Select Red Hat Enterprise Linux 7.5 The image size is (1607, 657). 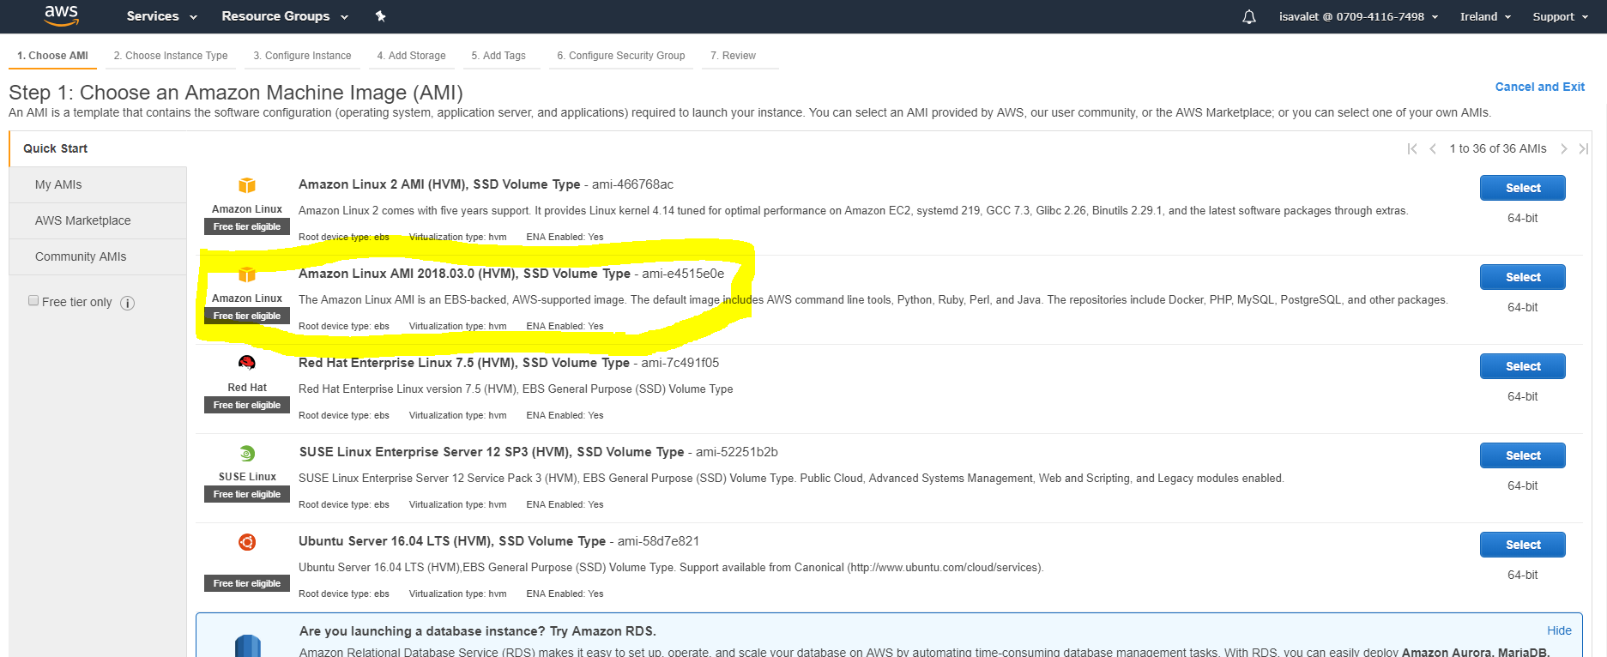click(1522, 366)
